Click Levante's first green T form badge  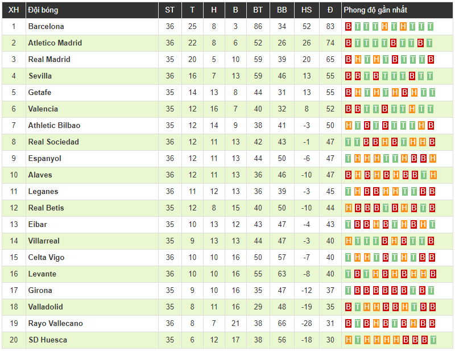click(x=349, y=274)
